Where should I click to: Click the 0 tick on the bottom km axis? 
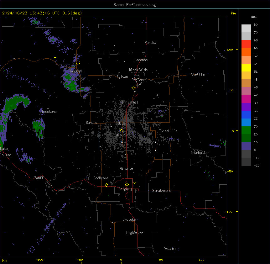coord(121,260)
